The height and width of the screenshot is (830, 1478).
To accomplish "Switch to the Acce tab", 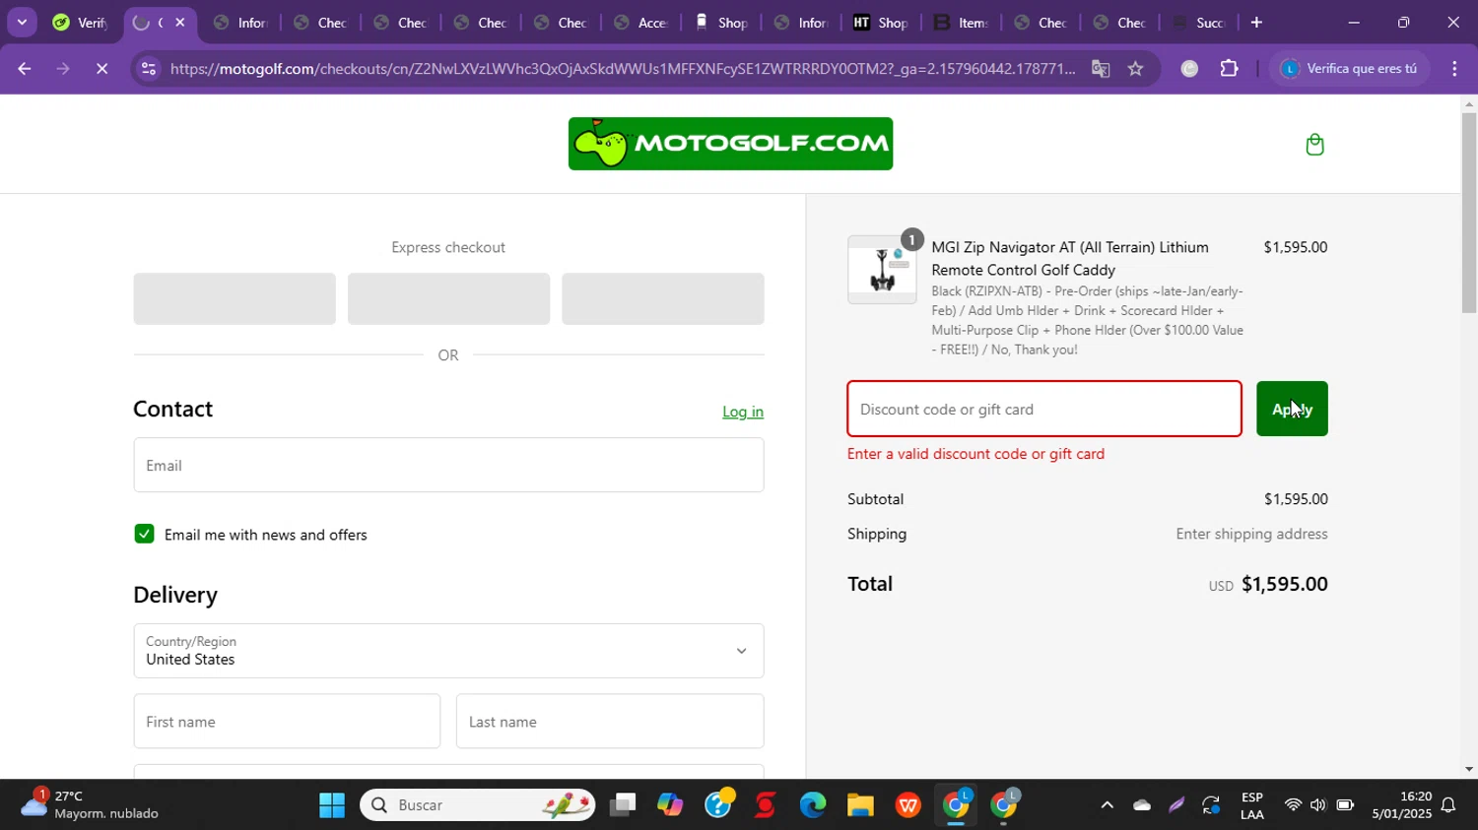I will pos(640,23).
